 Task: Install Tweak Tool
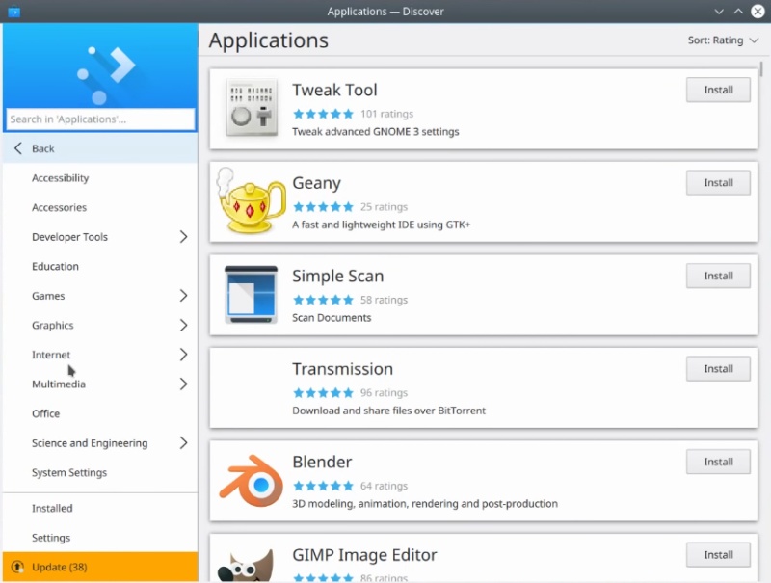718,90
